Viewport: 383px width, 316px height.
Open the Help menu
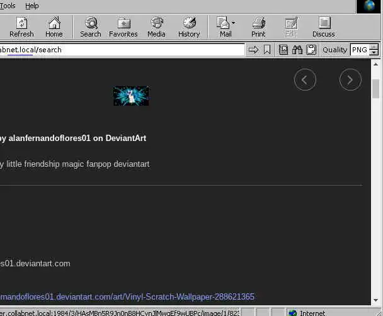(x=31, y=6)
